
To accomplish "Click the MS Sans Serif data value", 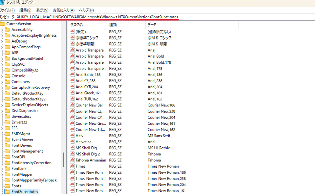I will (x=159, y=136).
